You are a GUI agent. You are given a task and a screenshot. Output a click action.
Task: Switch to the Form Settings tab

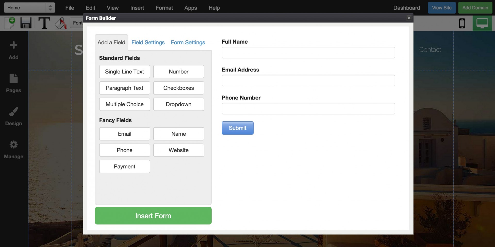coord(188,42)
